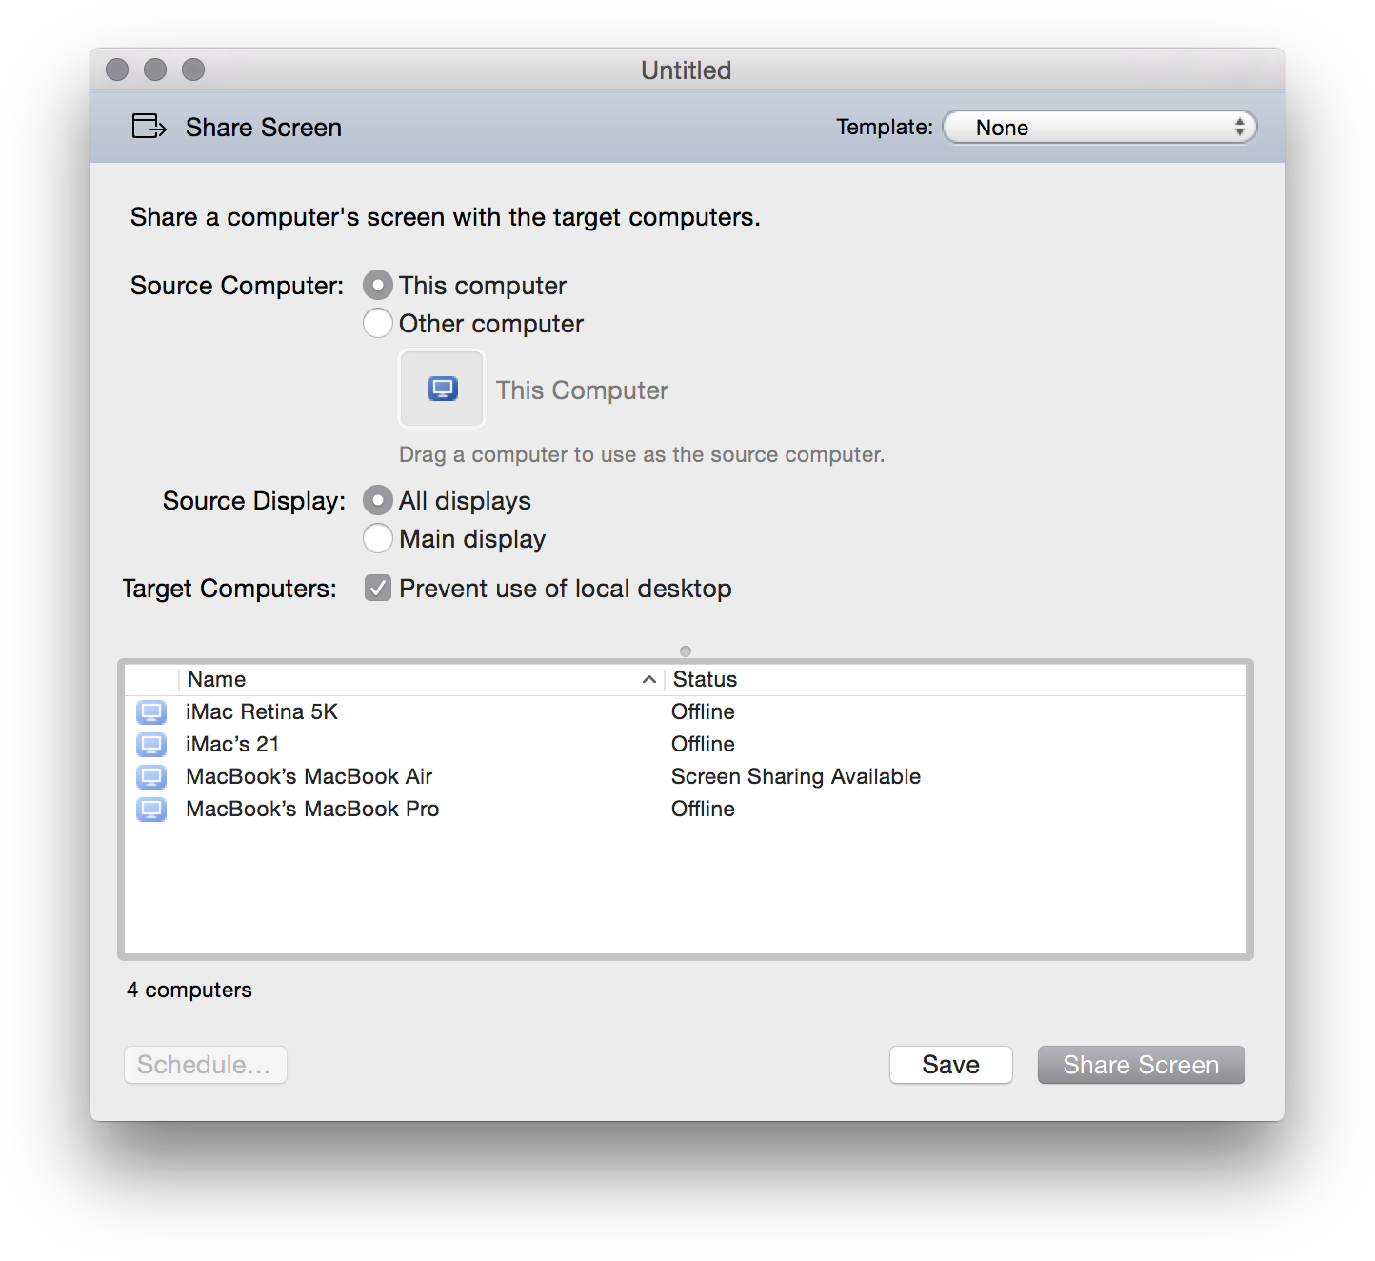
Task: Close the Untitled window
Action: point(117,70)
